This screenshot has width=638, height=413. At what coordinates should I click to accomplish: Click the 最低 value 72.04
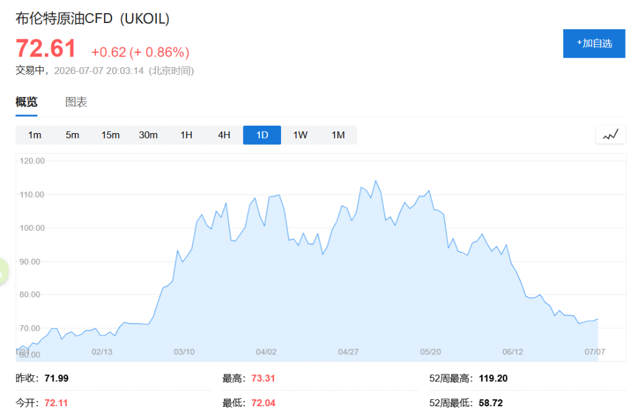264,403
